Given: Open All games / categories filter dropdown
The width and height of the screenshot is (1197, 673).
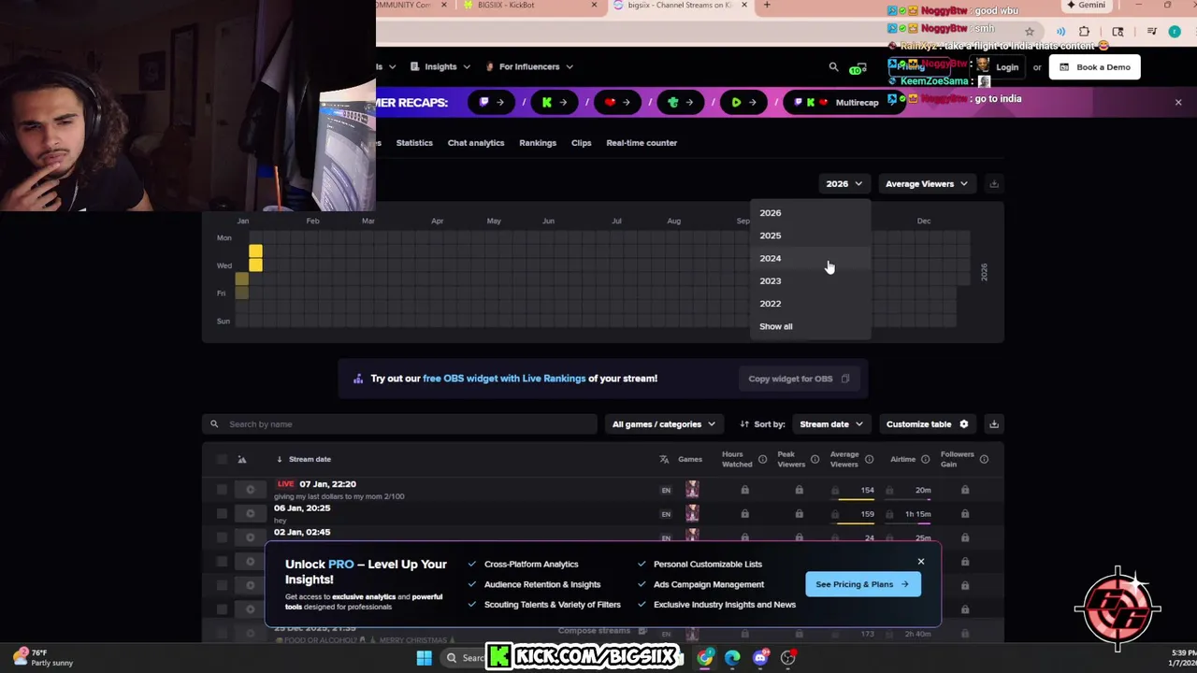Looking at the screenshot, I should coord(664,424).
